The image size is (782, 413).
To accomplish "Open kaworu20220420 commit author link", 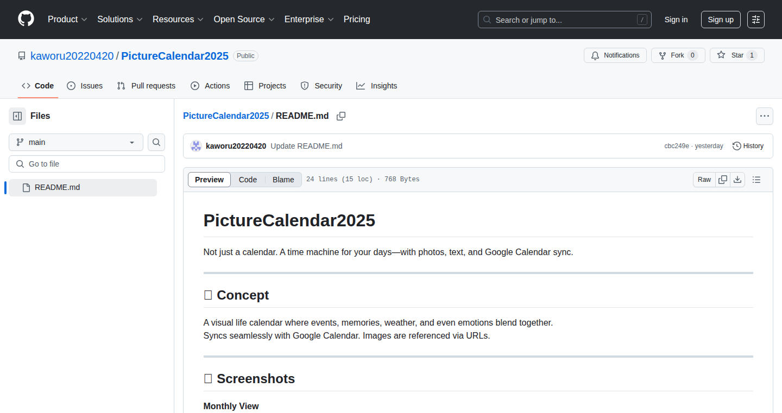I will click(236, 146).
